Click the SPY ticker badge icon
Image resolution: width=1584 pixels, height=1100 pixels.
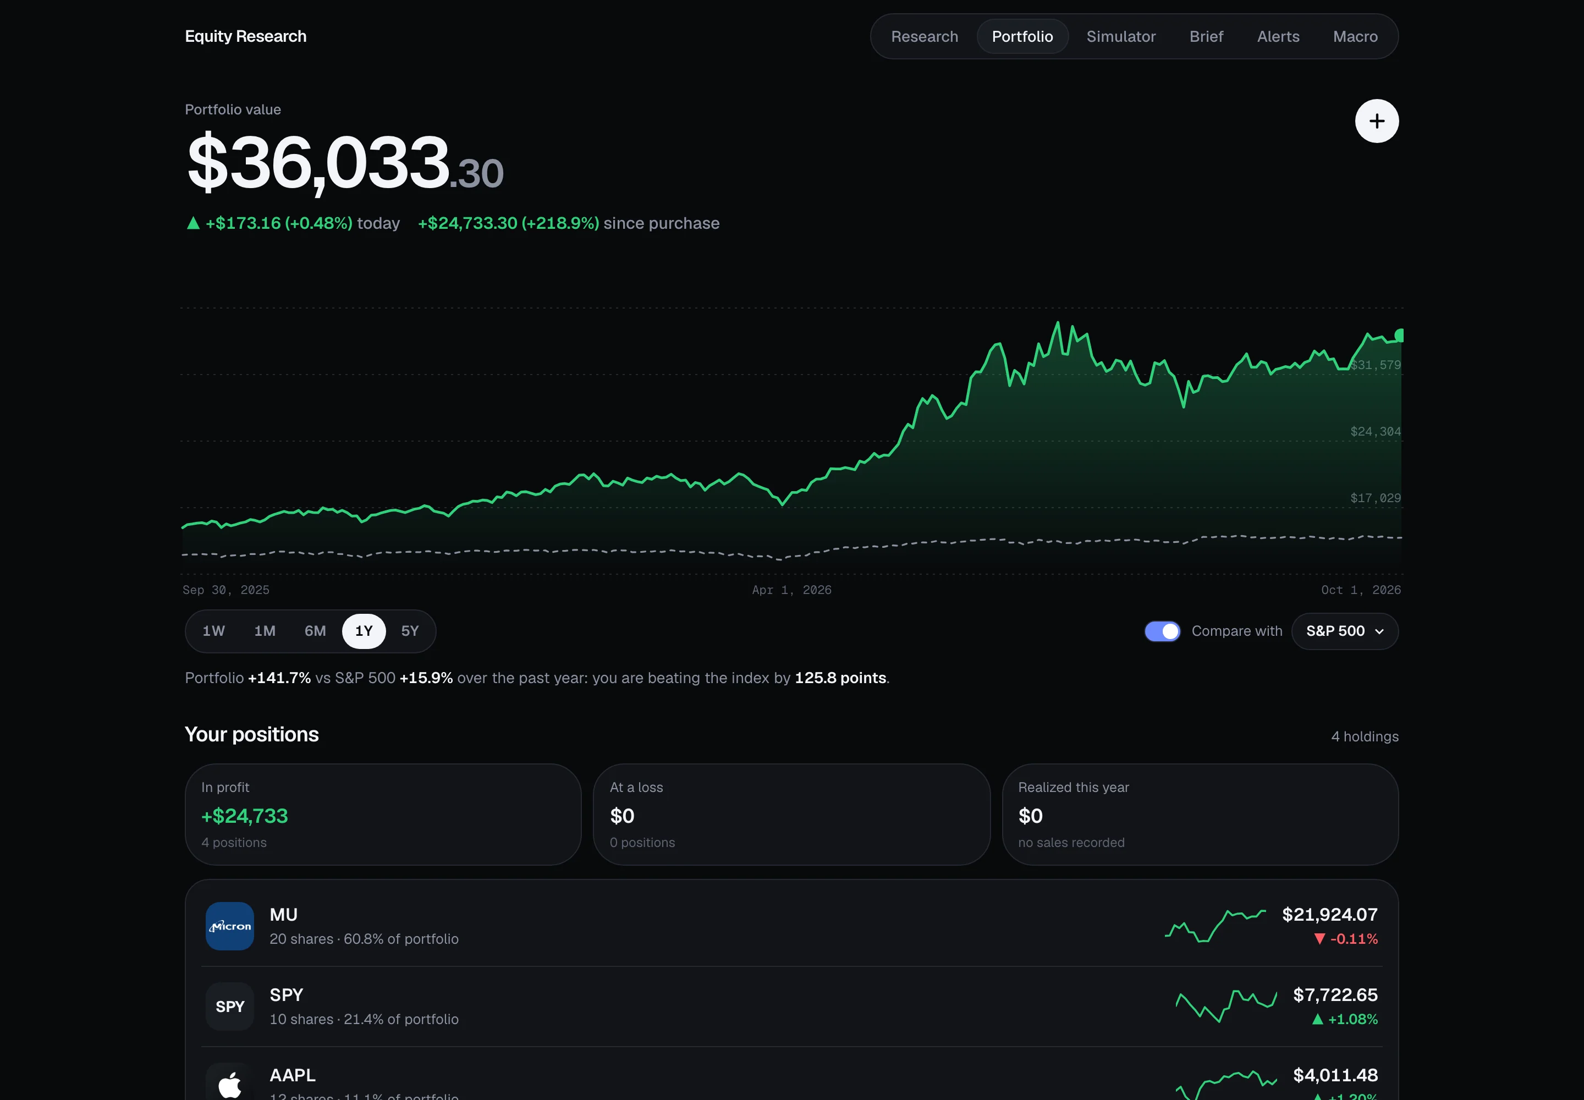tap(229, 1007)
